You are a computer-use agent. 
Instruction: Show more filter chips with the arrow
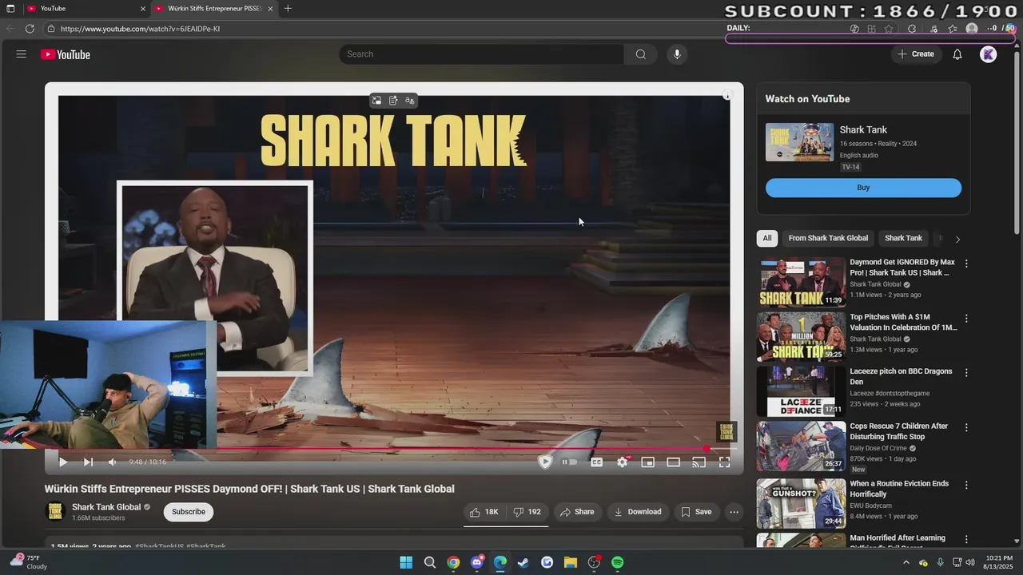[957, 239]
